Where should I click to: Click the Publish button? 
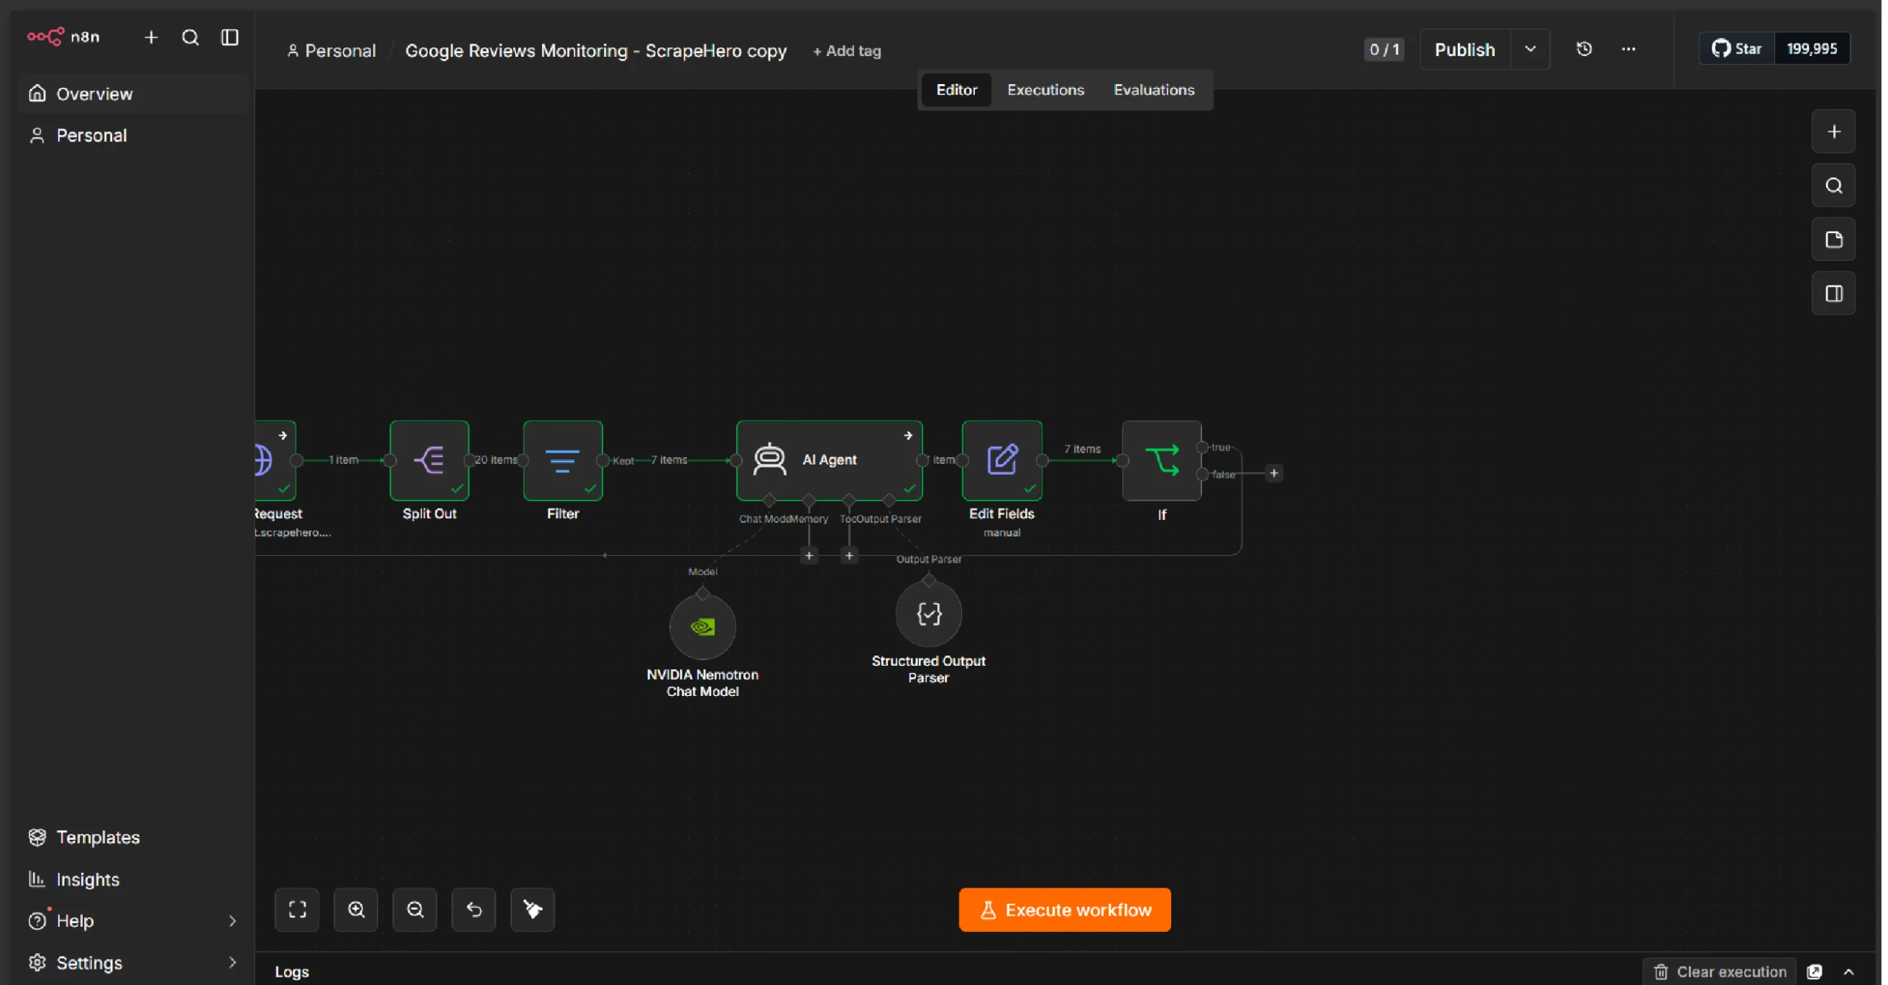[1465, 49]
